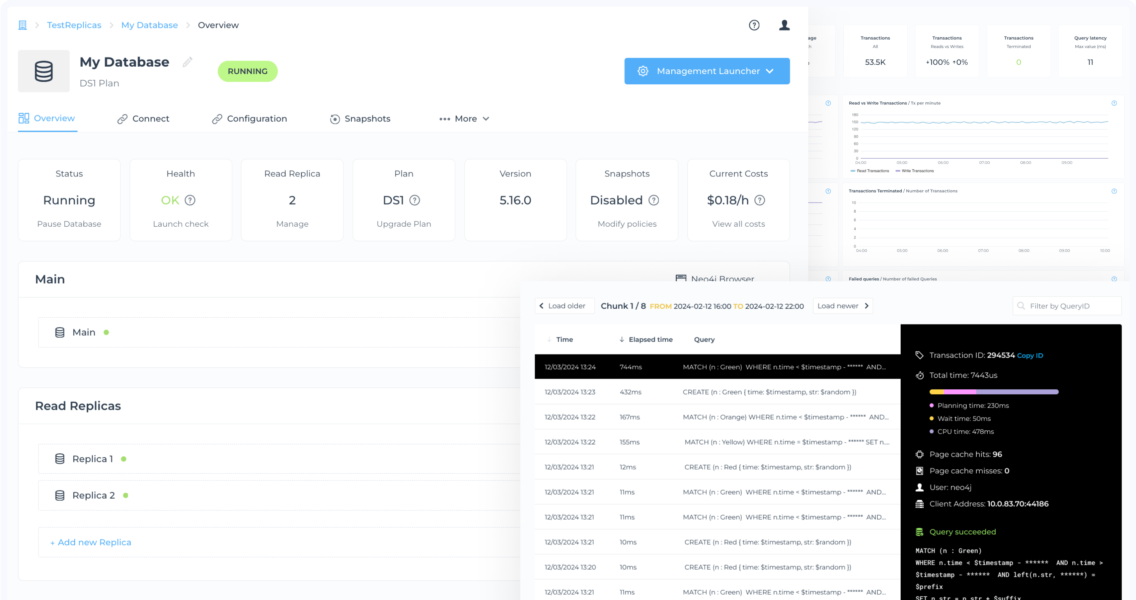Screen dimensions: 1136x600
Task: Click Add new Replica button
Action: [89, 541]
